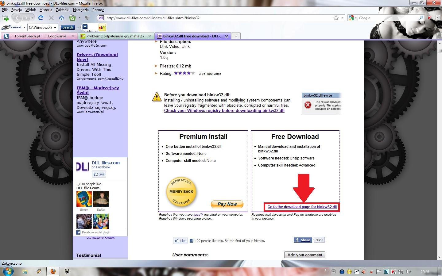The width and height of the screenshot is (442, 276).
Task: Click the Xfire logo in the toolbar
Action: coord(12,27)
